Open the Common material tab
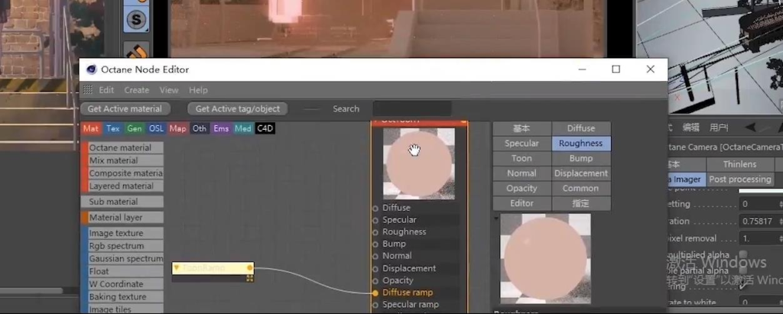 click(x=581, y=188)
